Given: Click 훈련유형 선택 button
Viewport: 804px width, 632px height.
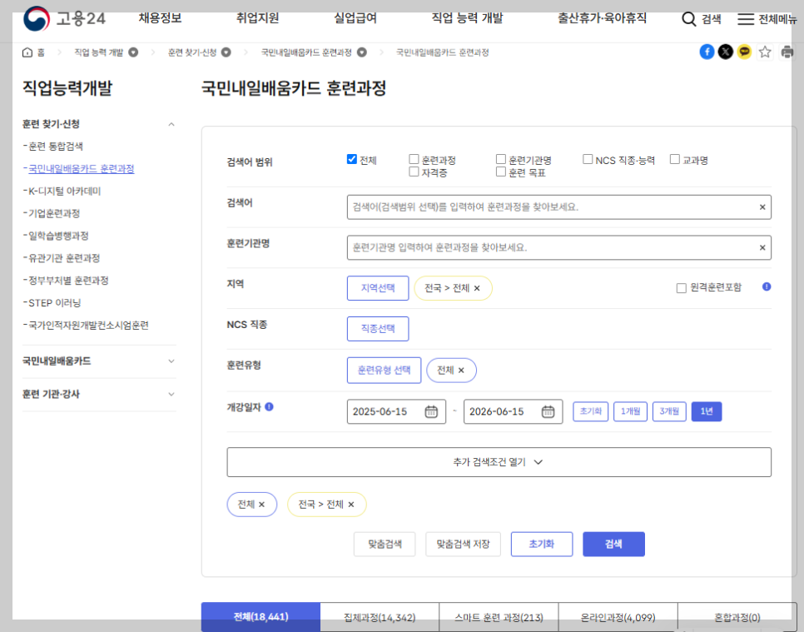Looking at the screenshot, I should [384, 371].
